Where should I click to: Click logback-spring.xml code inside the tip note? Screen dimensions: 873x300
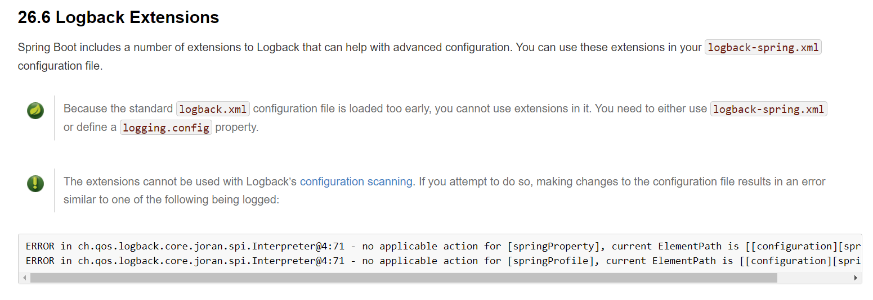tap(768, 109)
